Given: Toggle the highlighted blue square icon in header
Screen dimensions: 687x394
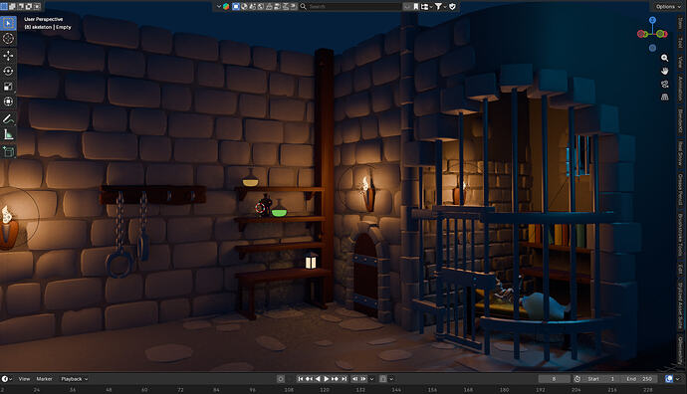Looking at the screenshot, I should [236, 7].
